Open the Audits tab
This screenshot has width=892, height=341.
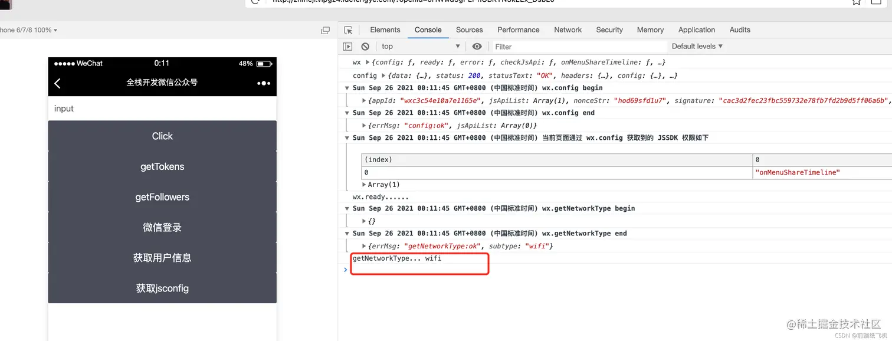[x=740, y=30]
